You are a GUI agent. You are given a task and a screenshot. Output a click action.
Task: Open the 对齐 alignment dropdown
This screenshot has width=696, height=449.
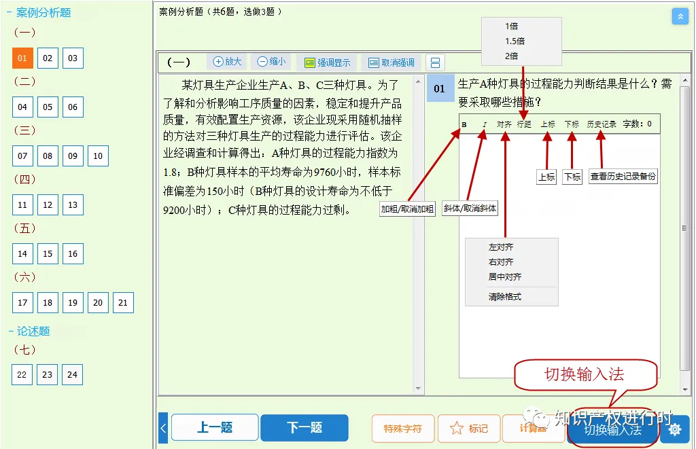click(505, 126)
